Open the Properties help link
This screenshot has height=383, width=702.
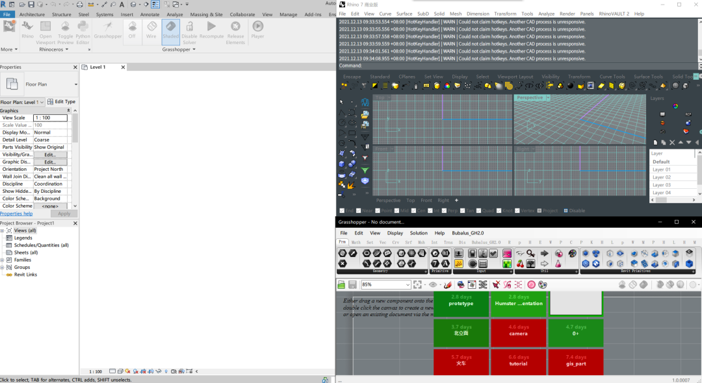16,214
